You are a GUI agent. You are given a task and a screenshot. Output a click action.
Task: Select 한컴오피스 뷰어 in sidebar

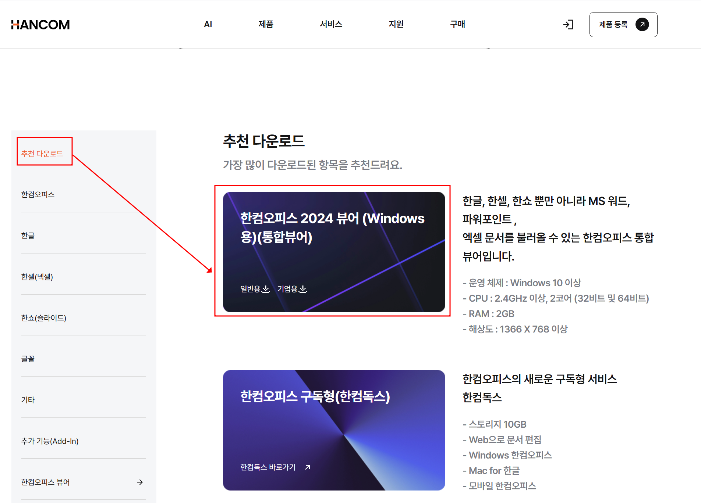[46, 482]
